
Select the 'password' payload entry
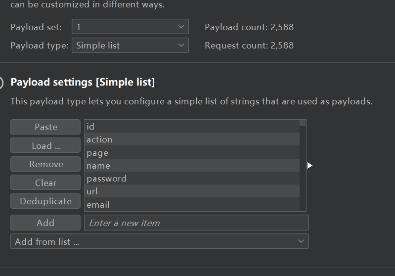click(x=191, y=179)
